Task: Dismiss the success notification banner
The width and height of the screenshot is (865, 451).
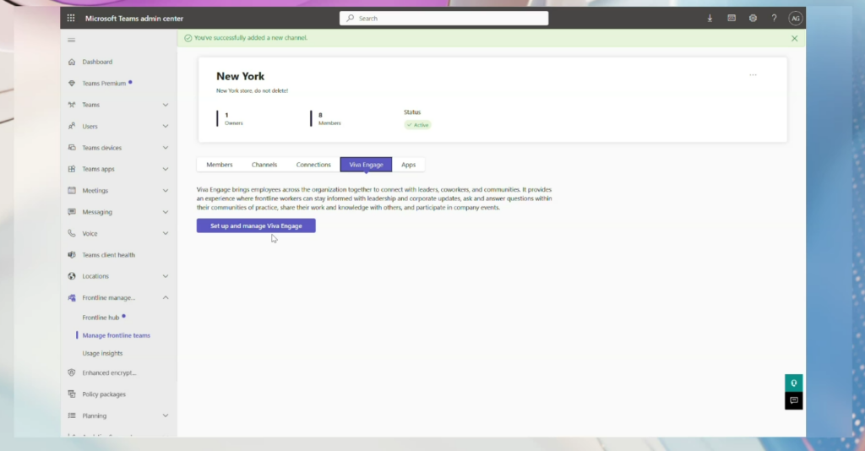Action: [794, 38]
